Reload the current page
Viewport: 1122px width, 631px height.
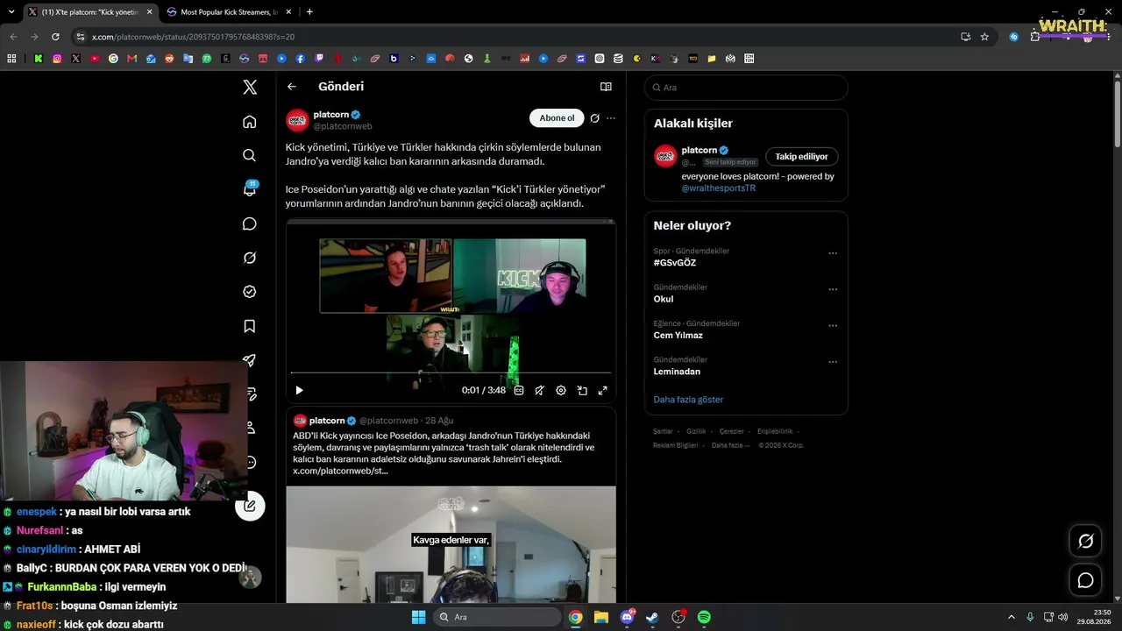pos(55,37)
